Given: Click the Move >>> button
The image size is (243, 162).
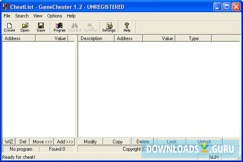Looking at the screenshot, I should point(42,141).
